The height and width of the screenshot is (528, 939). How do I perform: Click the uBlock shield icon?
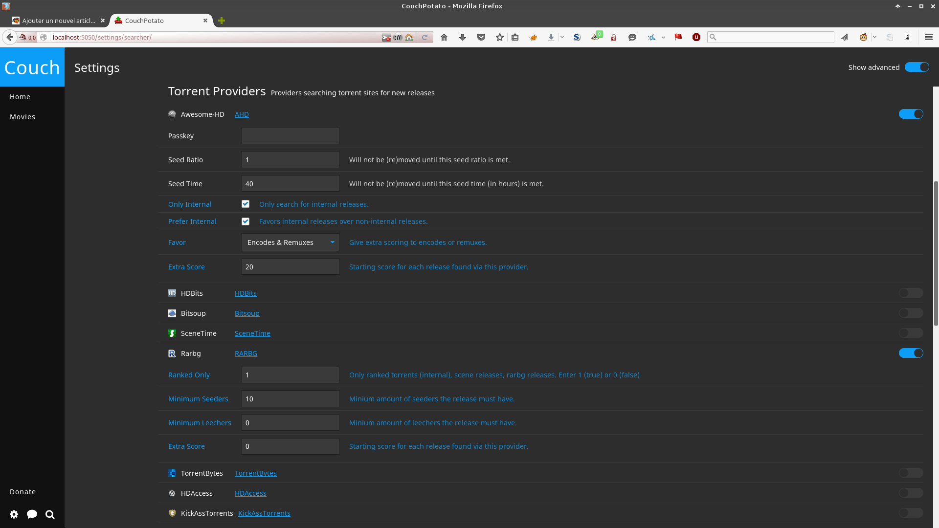696,37
